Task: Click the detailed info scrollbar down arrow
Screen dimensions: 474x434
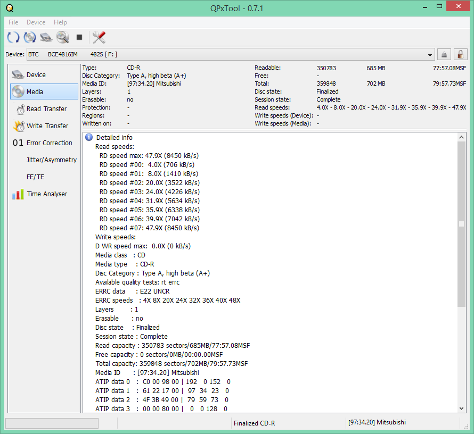Action: pos(461,408)
